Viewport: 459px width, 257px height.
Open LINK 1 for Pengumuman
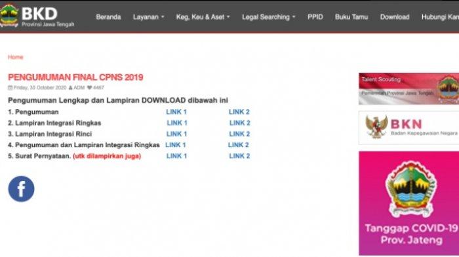click(176, 112)
